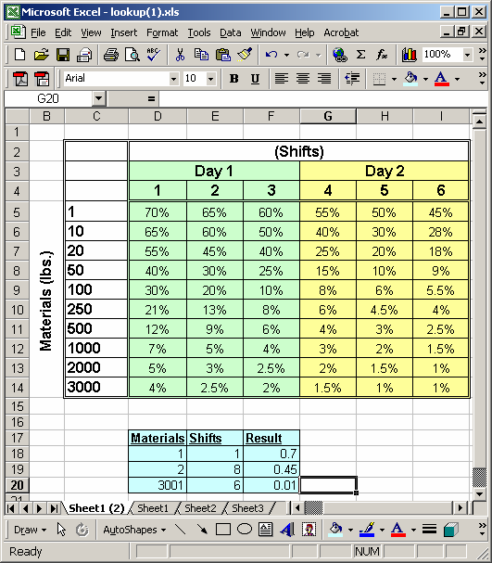
Task: Align text right
Action: [324, 79]
